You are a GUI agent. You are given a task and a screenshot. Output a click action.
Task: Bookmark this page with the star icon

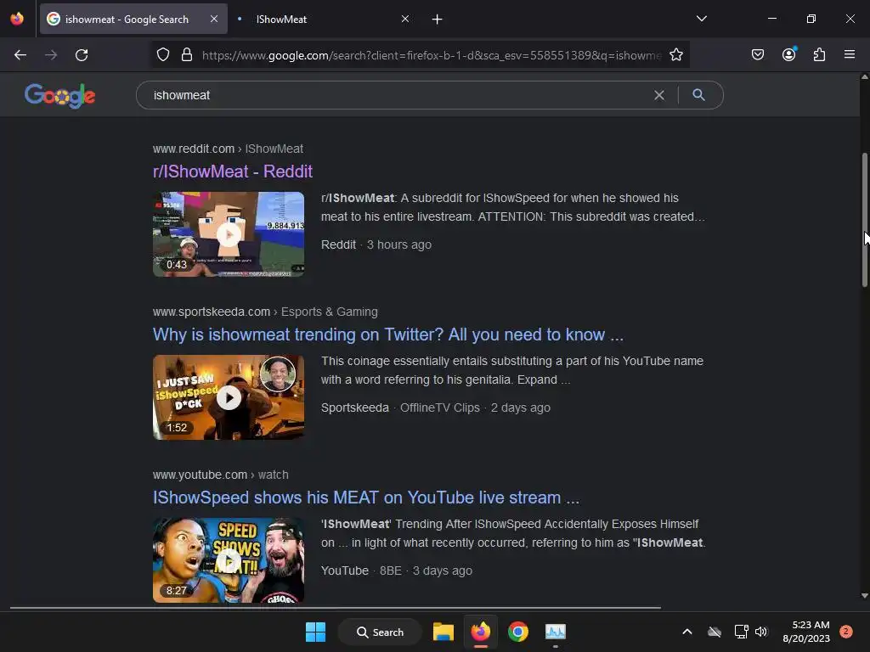click(675, 55)
